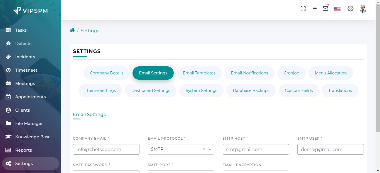
Task: Open the Database Backups tab
Action: tap(251, 91)
